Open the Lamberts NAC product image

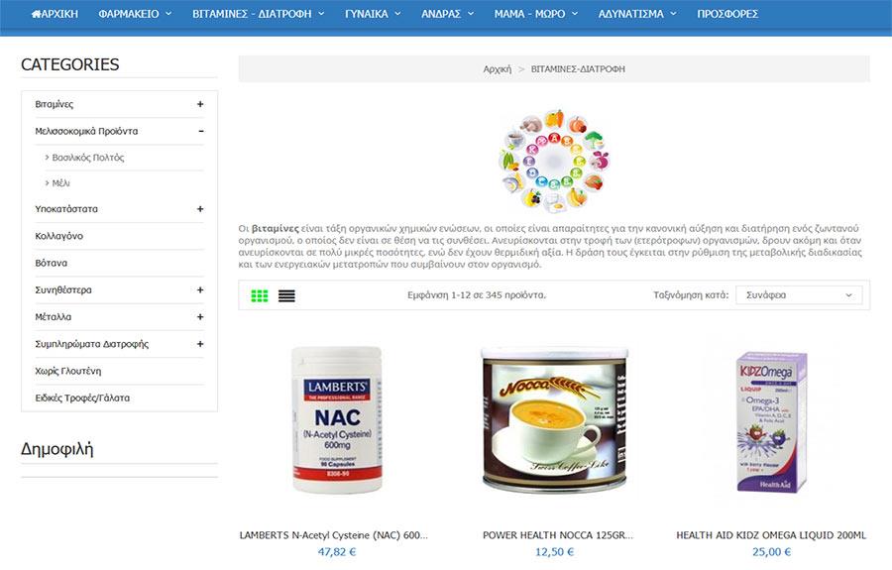coord(337,420)
